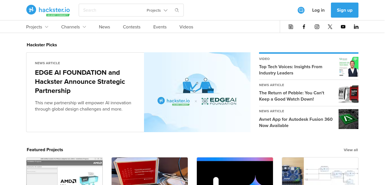The image size is (388, 185).
Task: Go to the News page
Action: 105,27
